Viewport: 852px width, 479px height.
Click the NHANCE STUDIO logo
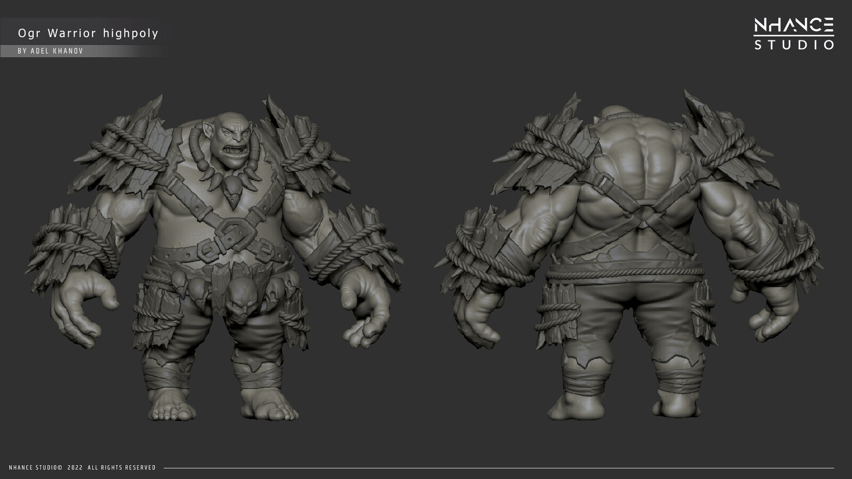coord(794,34)
